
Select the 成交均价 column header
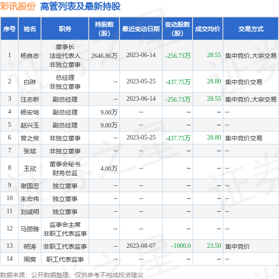pos(208,29)
